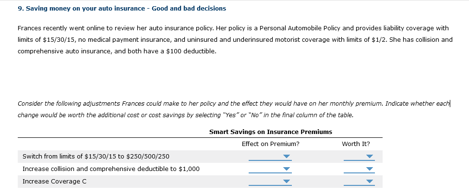Viewport: 469px width, 195px height.
Task: Click the 'Worth It?' column header
Action: point(356,144)
